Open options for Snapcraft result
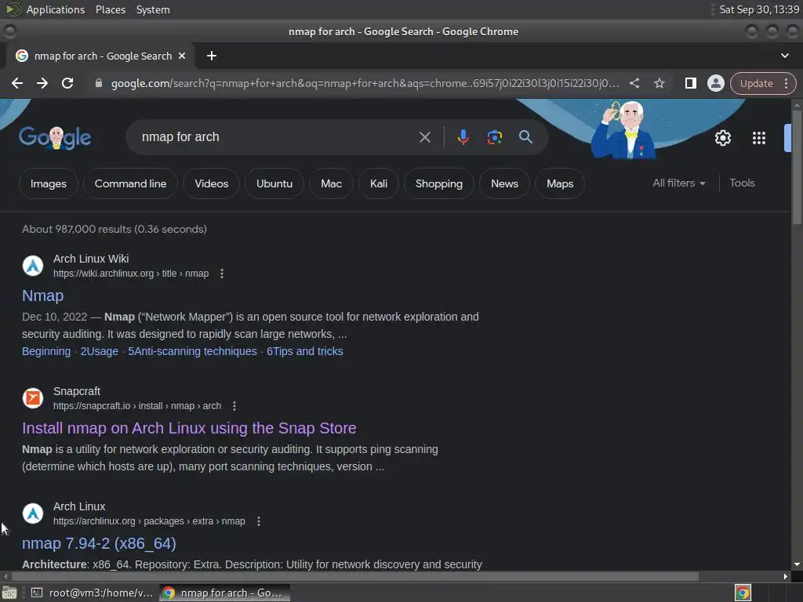Image resolution: width=803 pixels, height=602 pixels. tap(234, 406)
